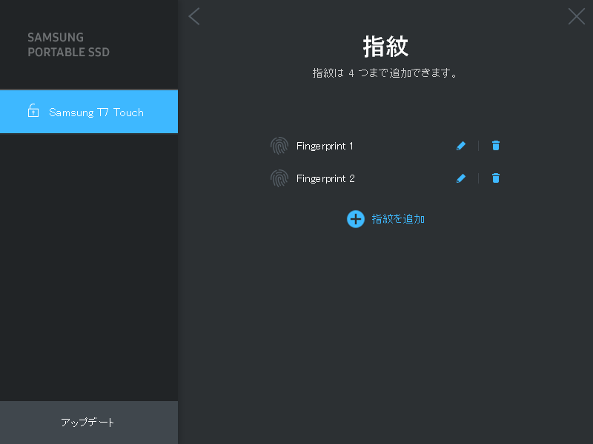Edit Fingerprint 2 using the pencil icon
Screen dimensions: 593x444
click(461, 178)
